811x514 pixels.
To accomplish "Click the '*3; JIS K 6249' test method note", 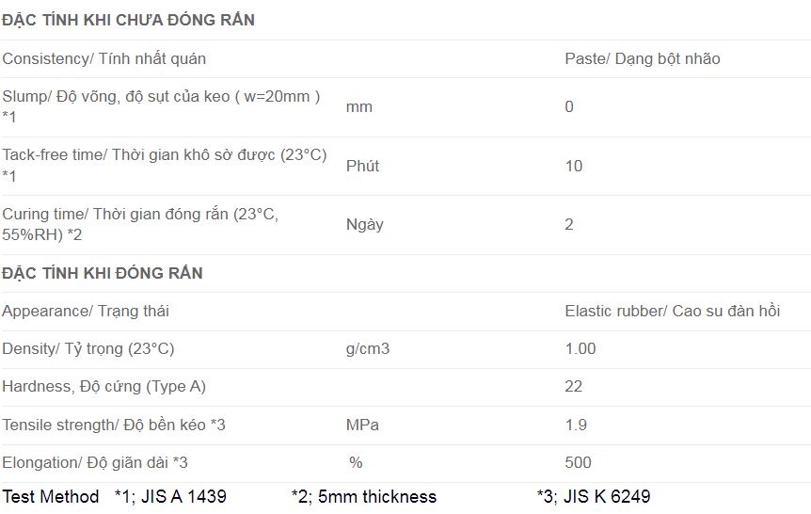I will click(594, 496).
